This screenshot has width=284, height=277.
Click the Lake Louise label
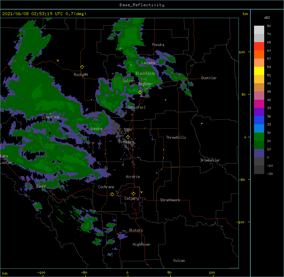(6, 159)
